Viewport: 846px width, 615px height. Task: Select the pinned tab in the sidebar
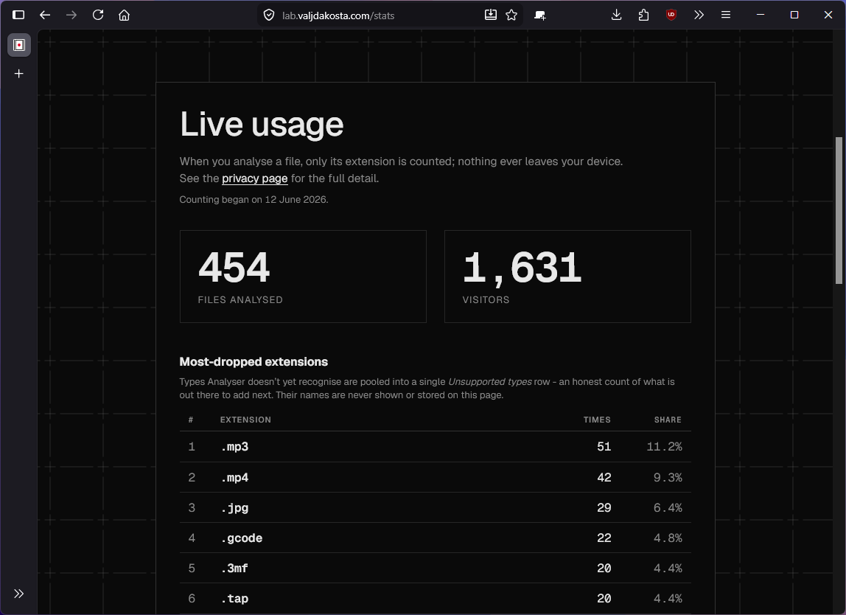[x=19, y=45]
